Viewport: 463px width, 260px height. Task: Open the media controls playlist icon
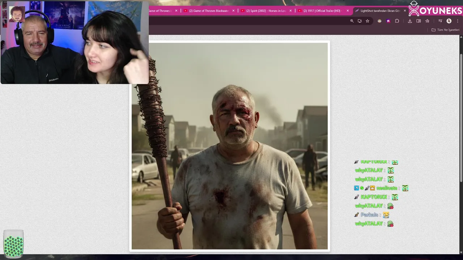[440, 21]
